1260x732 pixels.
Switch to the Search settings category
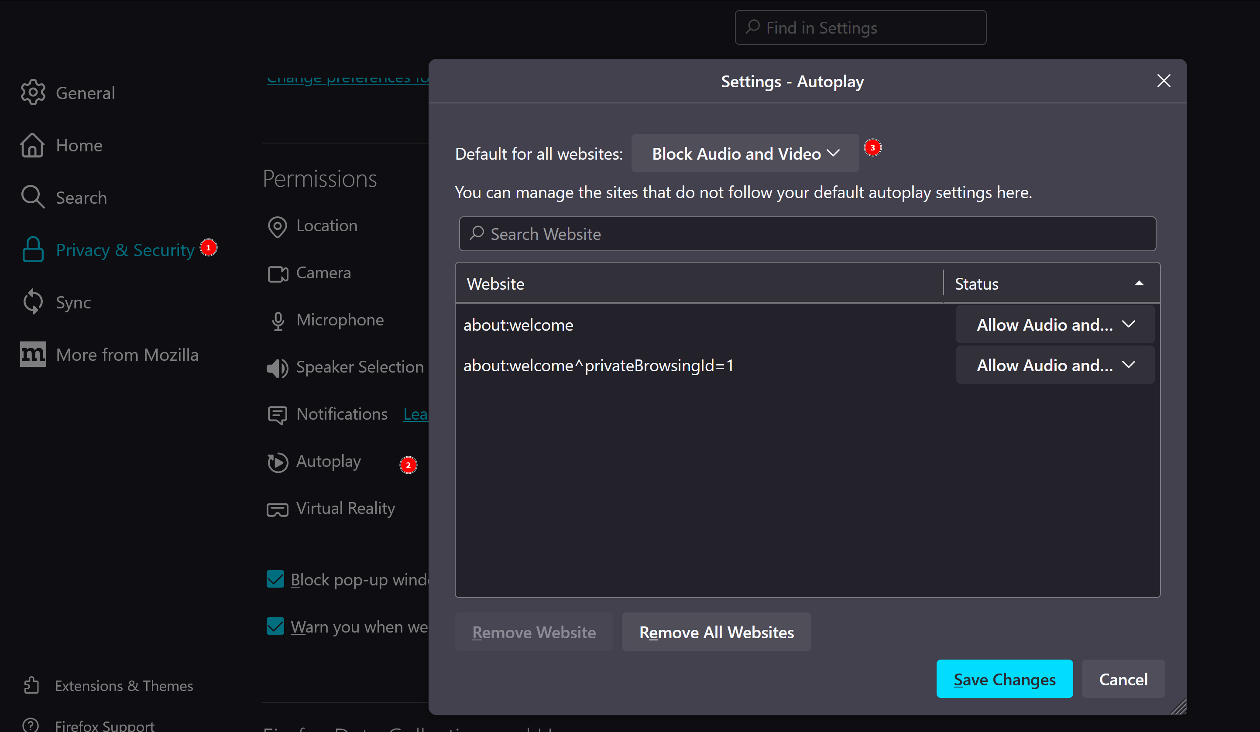(81, 197)
